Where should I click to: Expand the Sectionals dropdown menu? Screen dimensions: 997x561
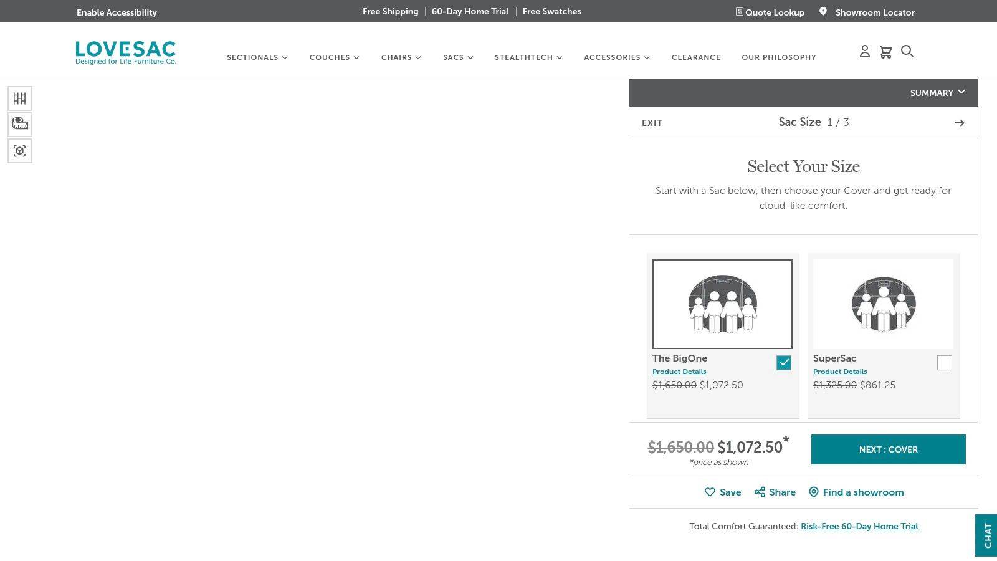257,57
